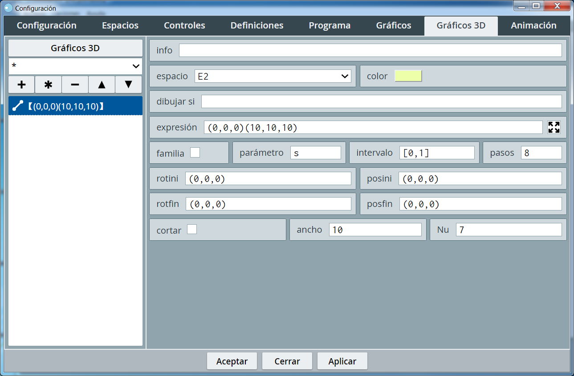The image size is (574, 376).
Task: Move graphic up with up arrow
Action: pyautogui.click(x=102, y=85)
